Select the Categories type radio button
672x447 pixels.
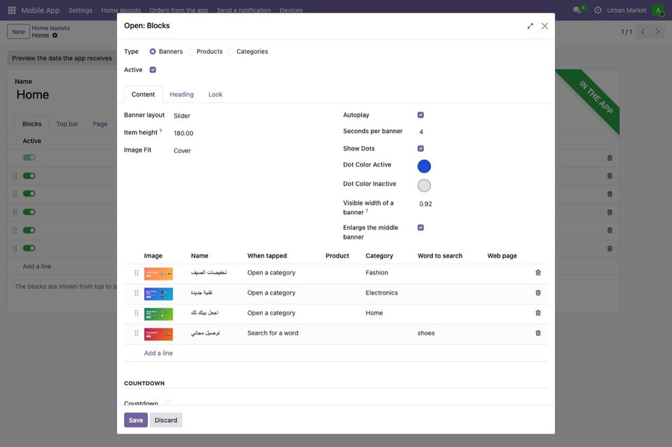230,52
